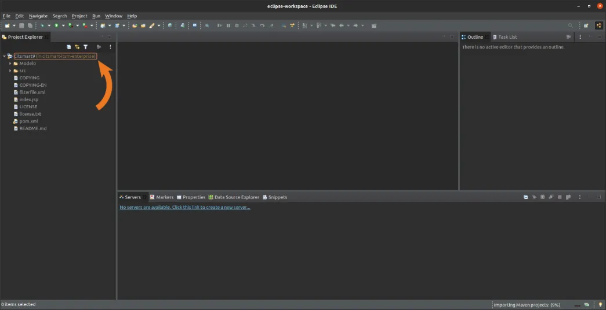This screenshot has height=310, width=606.
Task: Click the Save icon in toolbar
Action: (21, 25)
